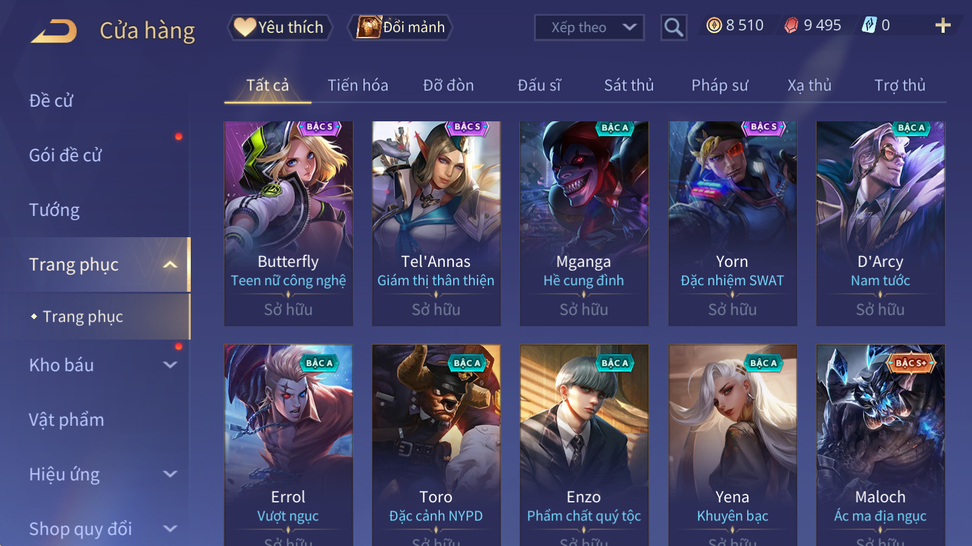Open Đổi mảnh fragment exchange chest
Viewport: 972px width, 546px height.
[400, 27]
